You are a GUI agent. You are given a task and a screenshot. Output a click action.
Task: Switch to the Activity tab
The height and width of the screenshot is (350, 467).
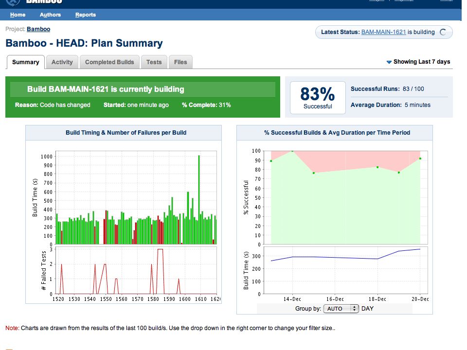62,62
